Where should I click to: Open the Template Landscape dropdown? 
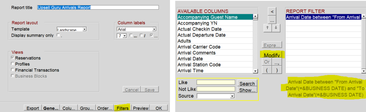tap(84, 29)
